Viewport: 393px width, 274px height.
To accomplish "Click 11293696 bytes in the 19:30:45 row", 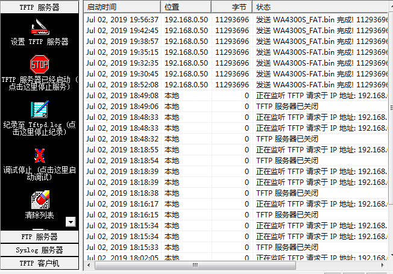I will click(x=232, y=74).
